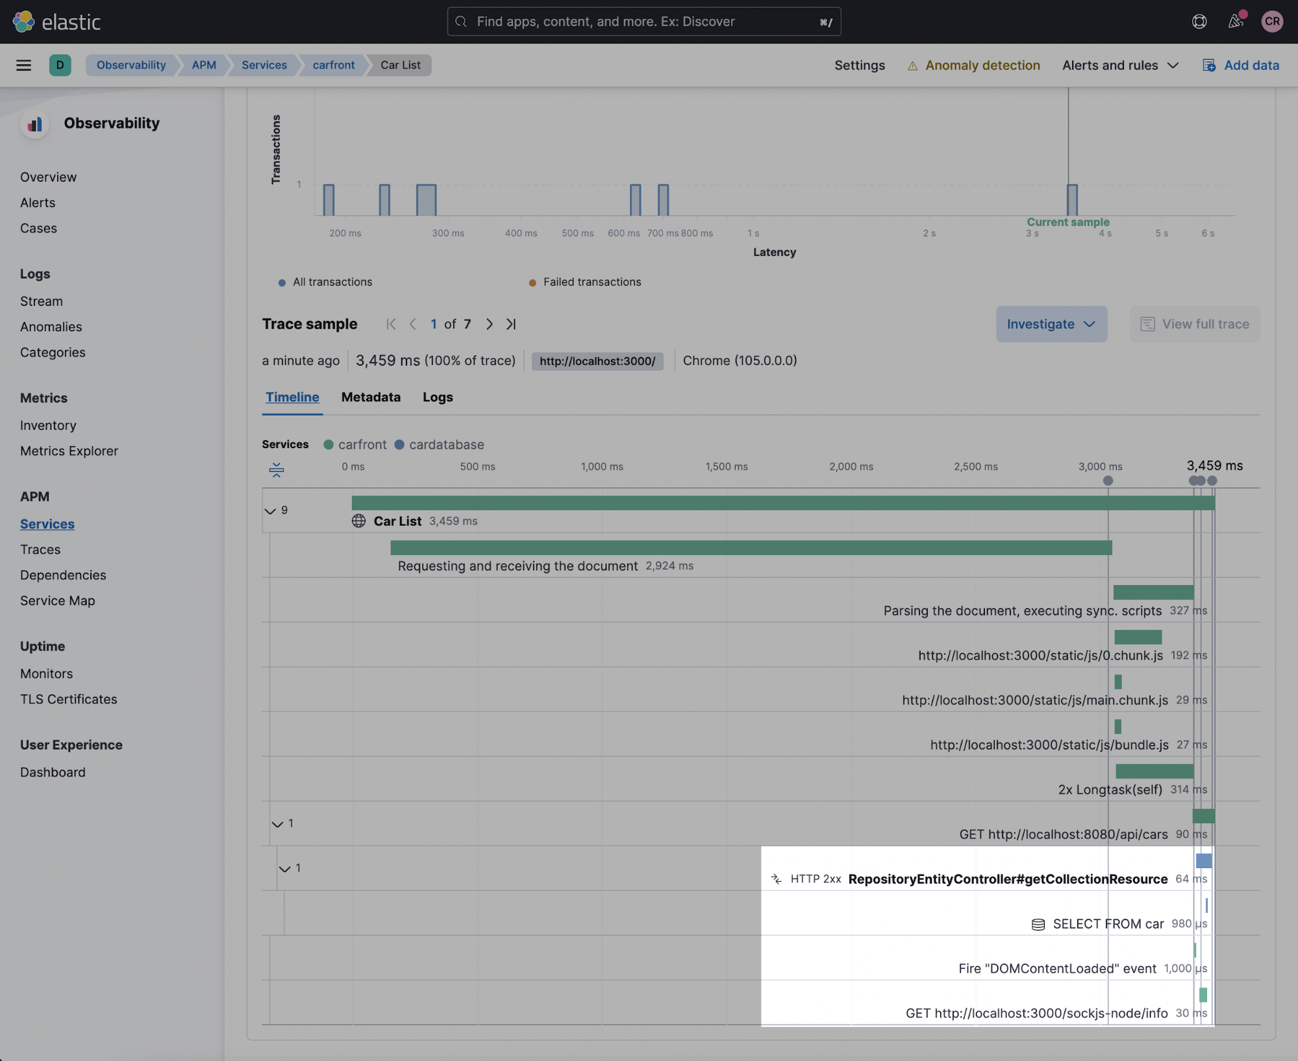Click the anomaly detection warning icon
This screenshot has height=1061, width=1298.
pos(912,65)
